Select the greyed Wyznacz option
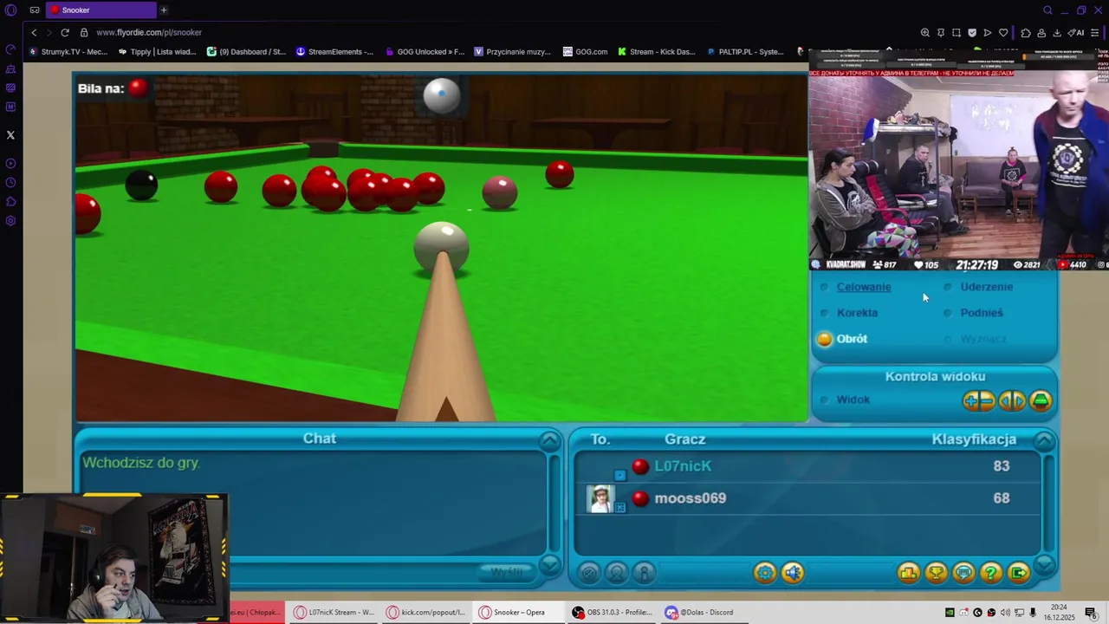This screenshot has width=1109, height=624. (983, 339)
